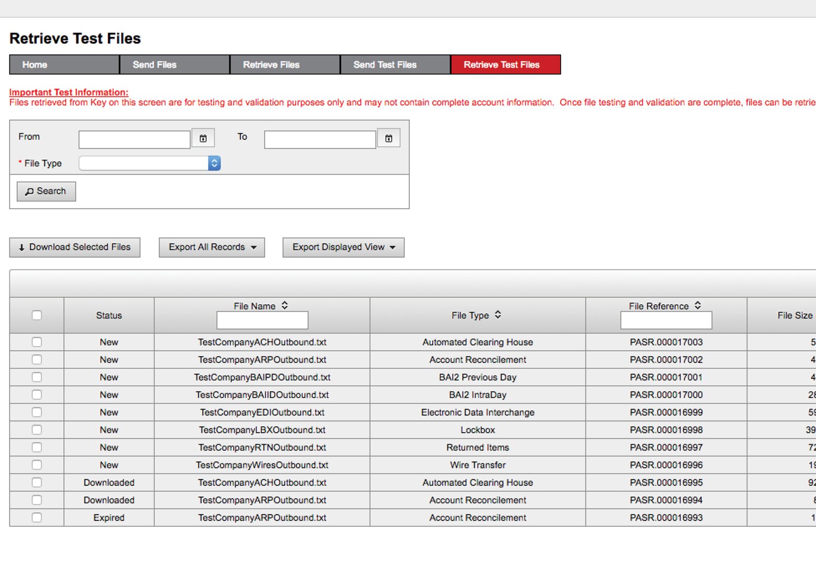
Task: Click the download arrow on Download Selected Files
Action: click(x=21, y=247)
